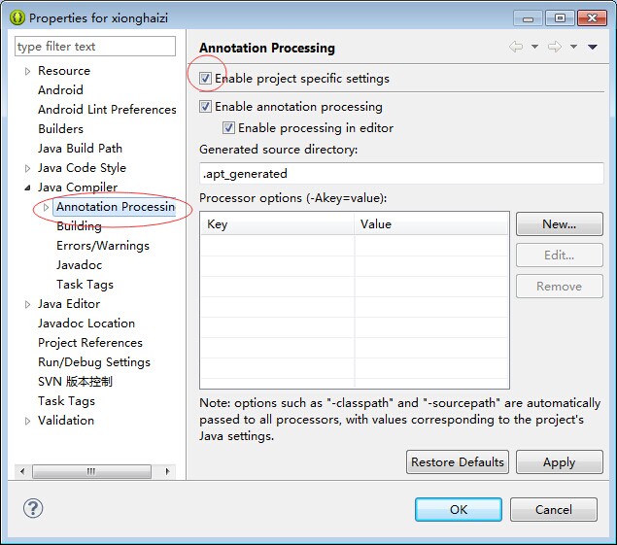This screenshot has height=545, width=617.
Task: Select Project References item
Action: tap(90, 343)
